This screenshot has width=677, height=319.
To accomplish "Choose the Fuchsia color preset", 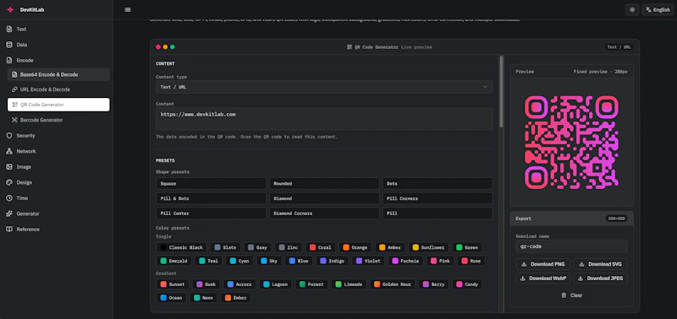I will [x=405, y=261].
